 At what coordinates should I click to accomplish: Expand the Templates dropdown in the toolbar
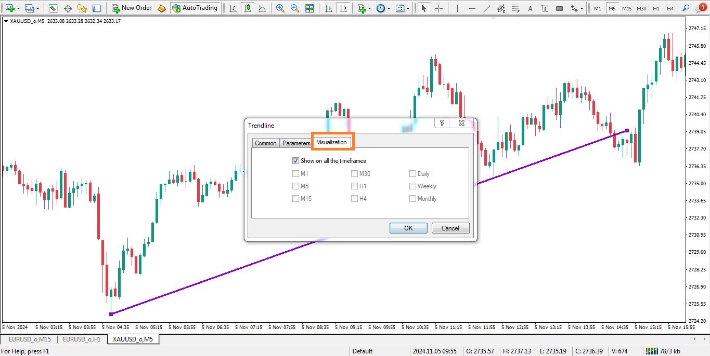[408, 8]
